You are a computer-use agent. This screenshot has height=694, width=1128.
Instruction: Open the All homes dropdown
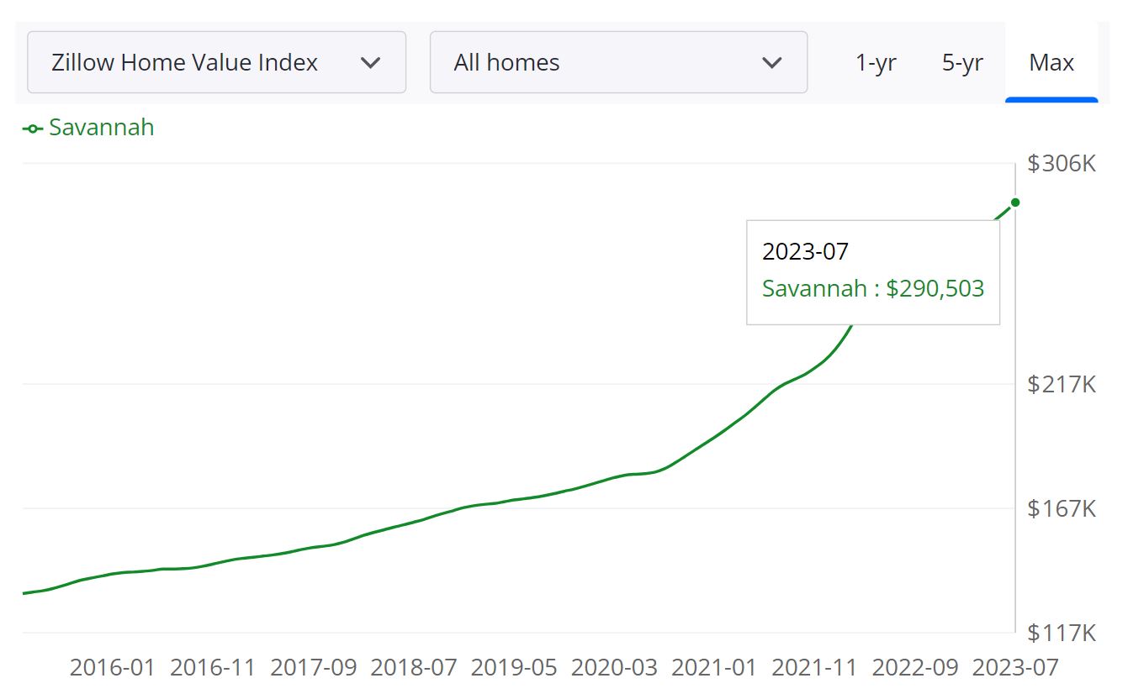(x=618, y=61)
